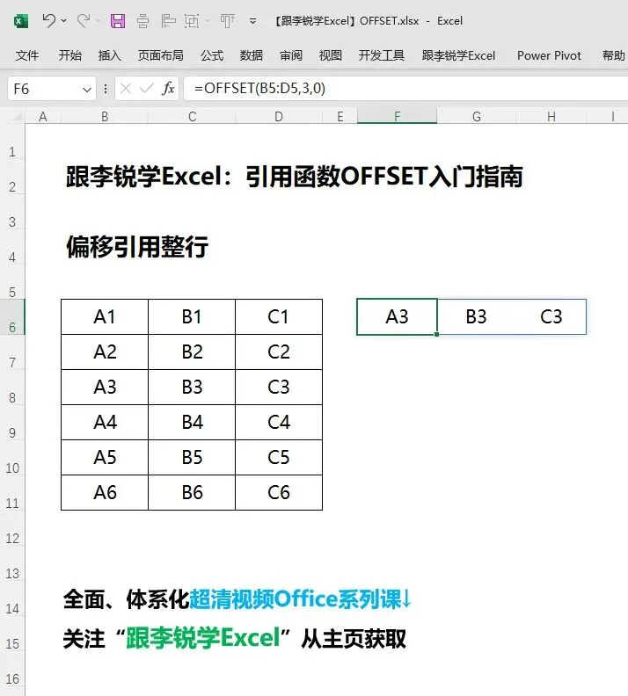Screen dimensions: 628x696
Task: Switch to the 审阅 tab
Action: click(x=291, y=55)
